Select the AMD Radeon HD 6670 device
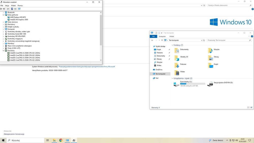Screen dimensions: 254x143 coord(18,17)
